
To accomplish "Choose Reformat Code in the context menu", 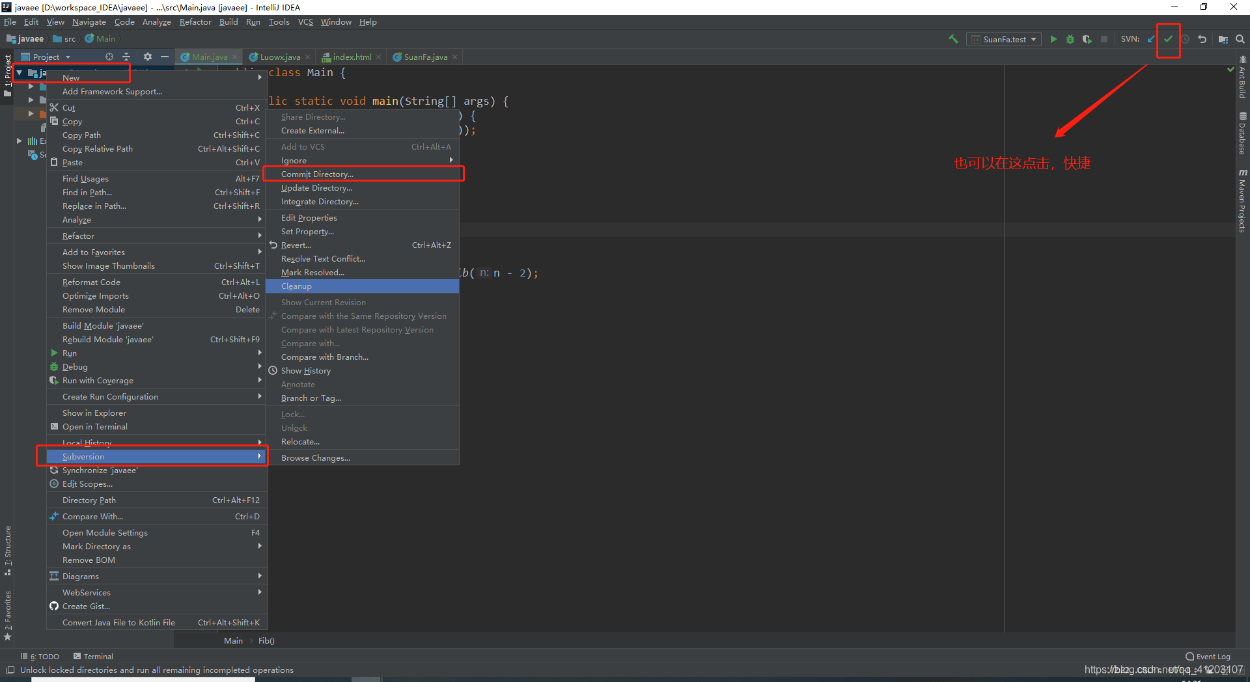I will 156,282.
